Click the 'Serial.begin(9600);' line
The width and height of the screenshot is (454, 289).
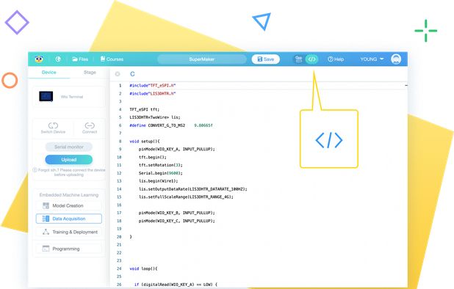(x=160, y=173)
